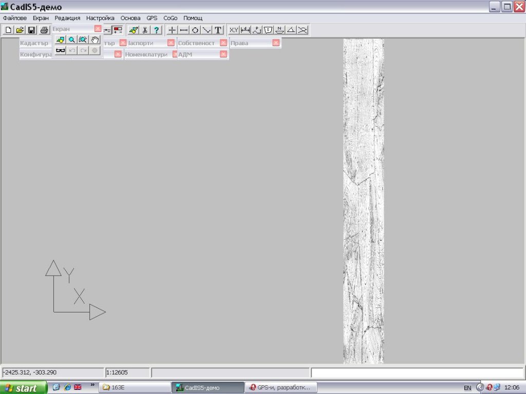This screenshot has width=526, height=394.
Task: Select the Text tool (T icon)
Action: click(x=218, y=30)
